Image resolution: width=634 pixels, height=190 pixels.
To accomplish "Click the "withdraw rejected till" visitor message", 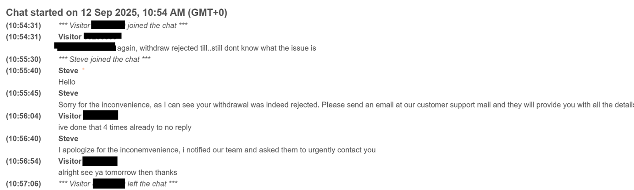I will click(x=216, y=48).
